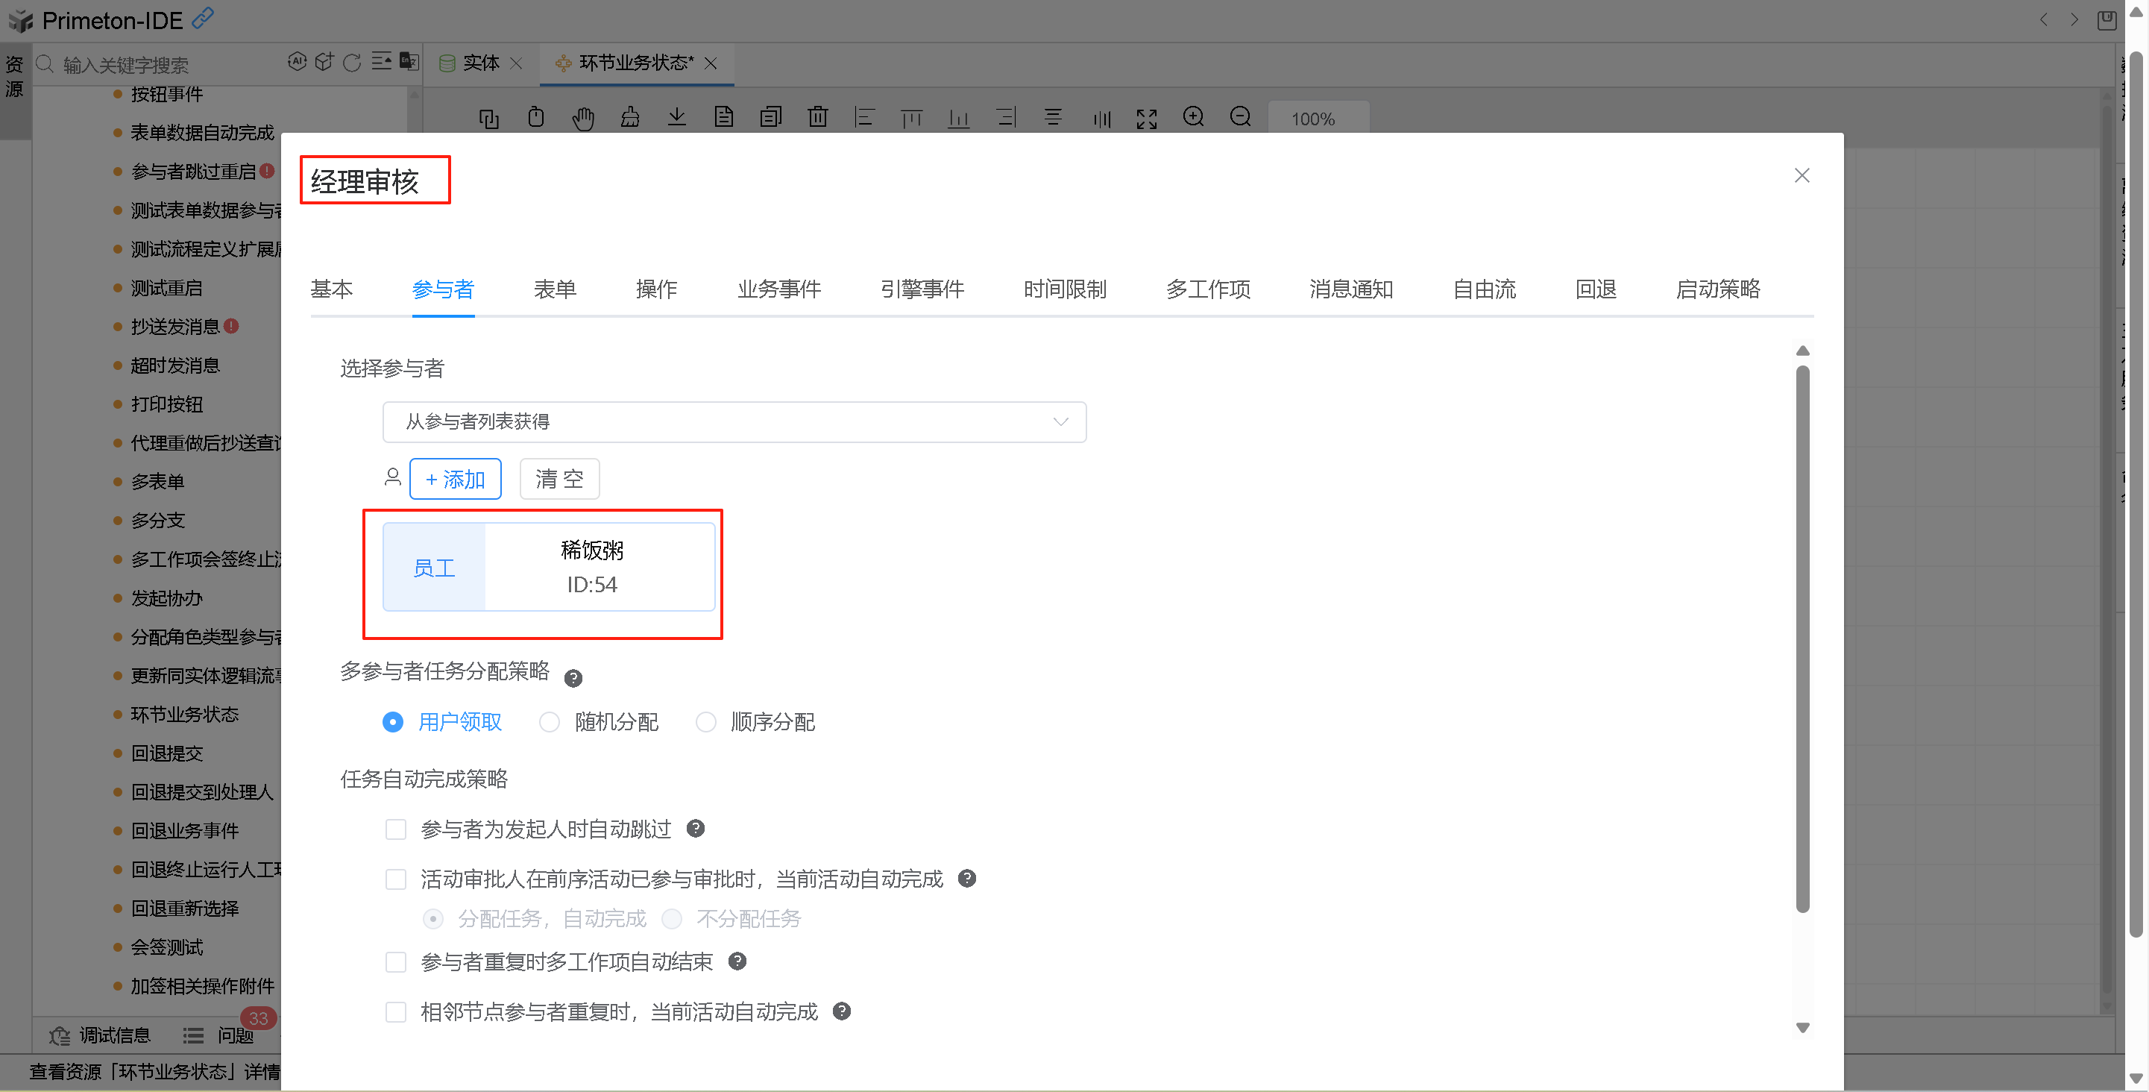Click the AI assistant icon in resource panel
The image size is (2149, 1092).
coord(297,62)
